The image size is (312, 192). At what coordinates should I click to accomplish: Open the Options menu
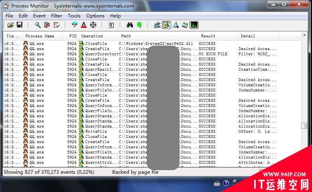point(95,16)
